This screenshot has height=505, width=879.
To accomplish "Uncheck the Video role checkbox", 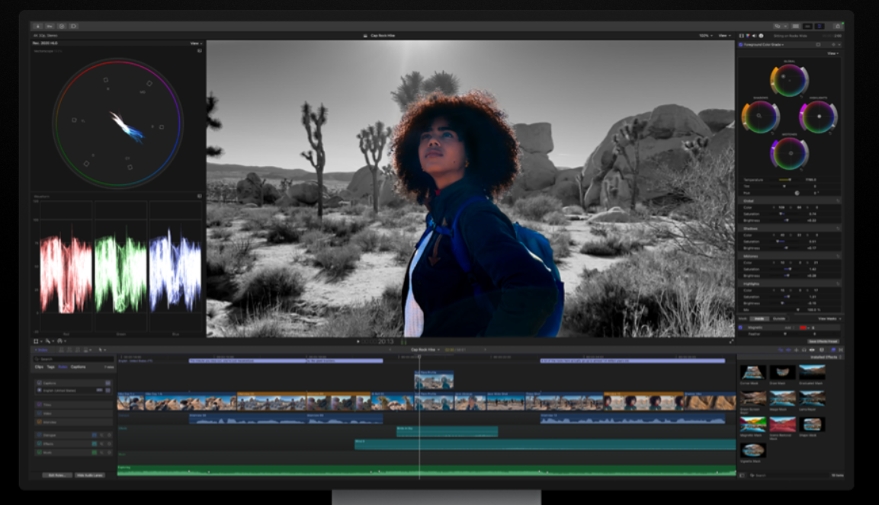I will (x=39, y=413).
